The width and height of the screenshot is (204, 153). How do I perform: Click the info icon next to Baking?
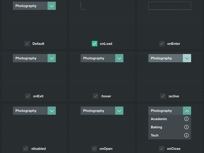point(186,127)
